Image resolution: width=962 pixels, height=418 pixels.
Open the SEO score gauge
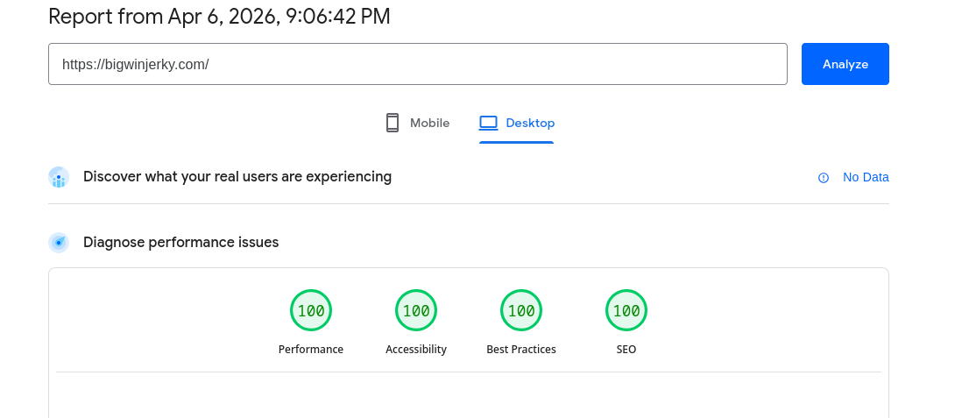click(x=626, y=310)
